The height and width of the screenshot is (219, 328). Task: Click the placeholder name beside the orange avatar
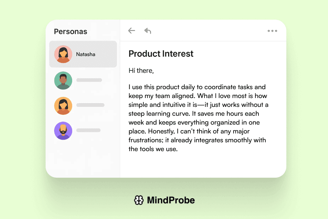pos(90,105)
